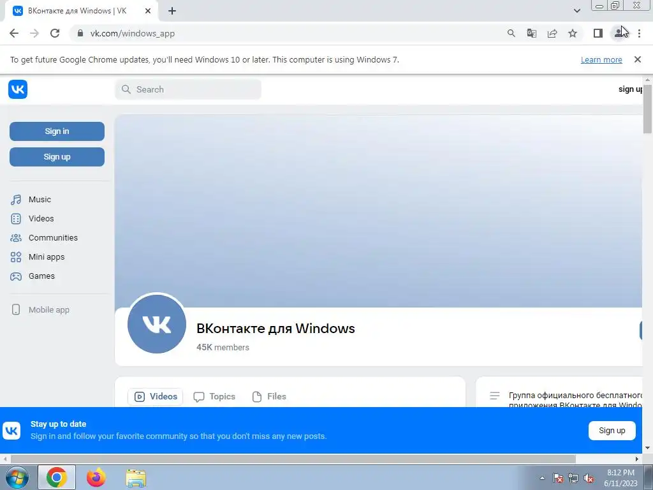The image size is (653, 490).
Task: Switch to the Files tab
Action: click(x=269, y=397)
